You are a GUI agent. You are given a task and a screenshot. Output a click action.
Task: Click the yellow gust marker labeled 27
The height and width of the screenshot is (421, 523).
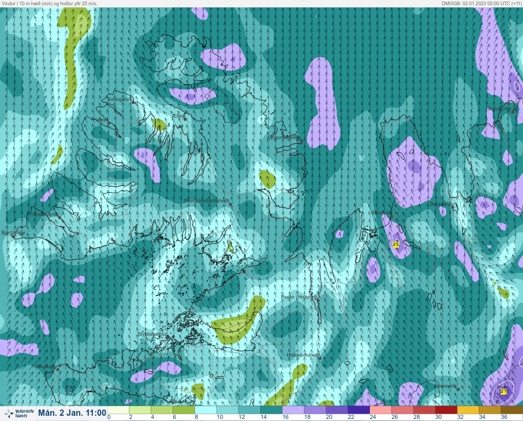(503, 391)
